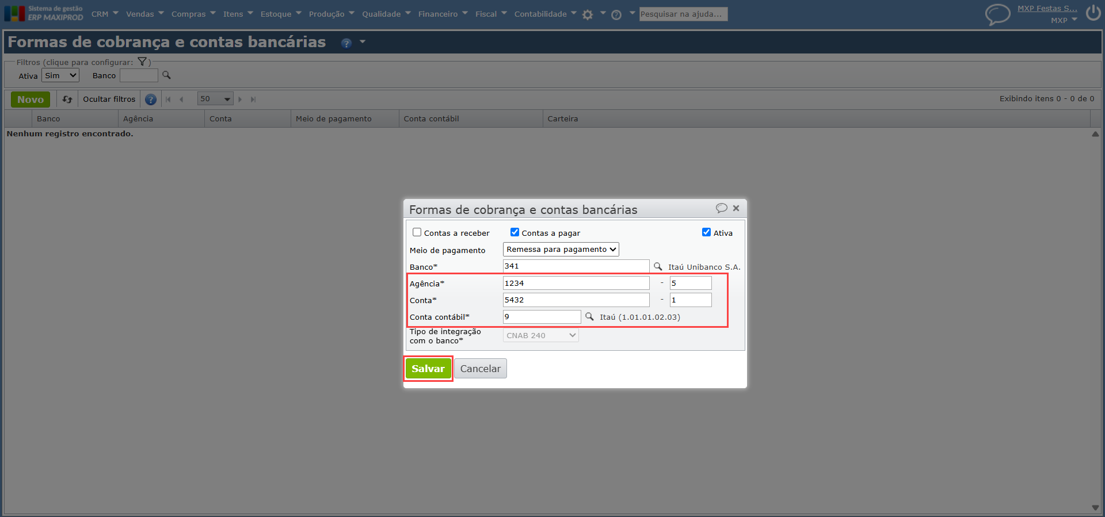The image size is (1105, 517).
Task: Search bank with magnifier beside Banco field
Action: [x=658, y=266]
